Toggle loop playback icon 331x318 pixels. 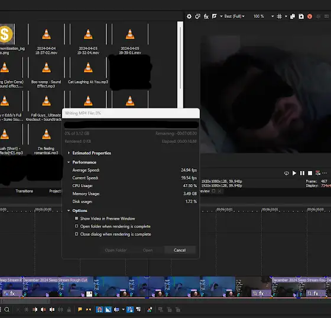click(287, 173)
